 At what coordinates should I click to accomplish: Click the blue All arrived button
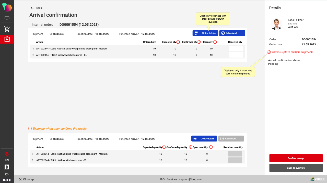[232, 33]
